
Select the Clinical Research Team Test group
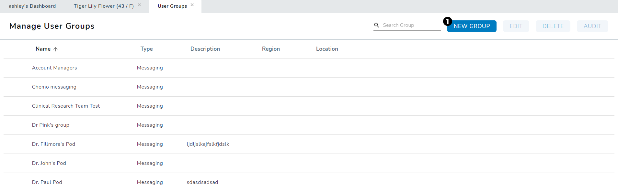66,106
